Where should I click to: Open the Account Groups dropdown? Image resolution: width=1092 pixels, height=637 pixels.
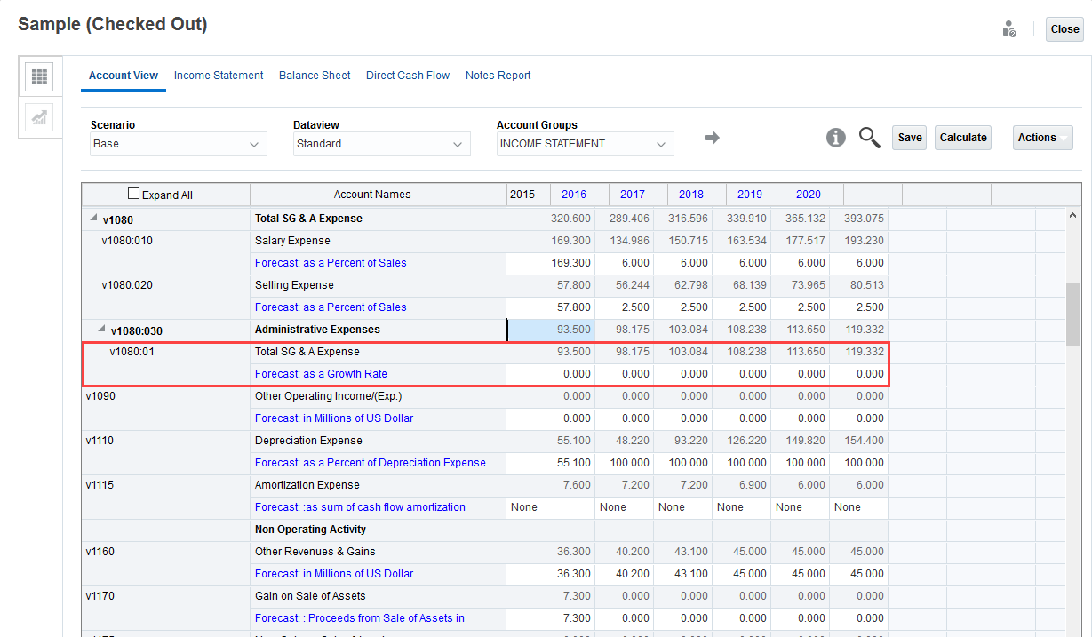point(585,144)
